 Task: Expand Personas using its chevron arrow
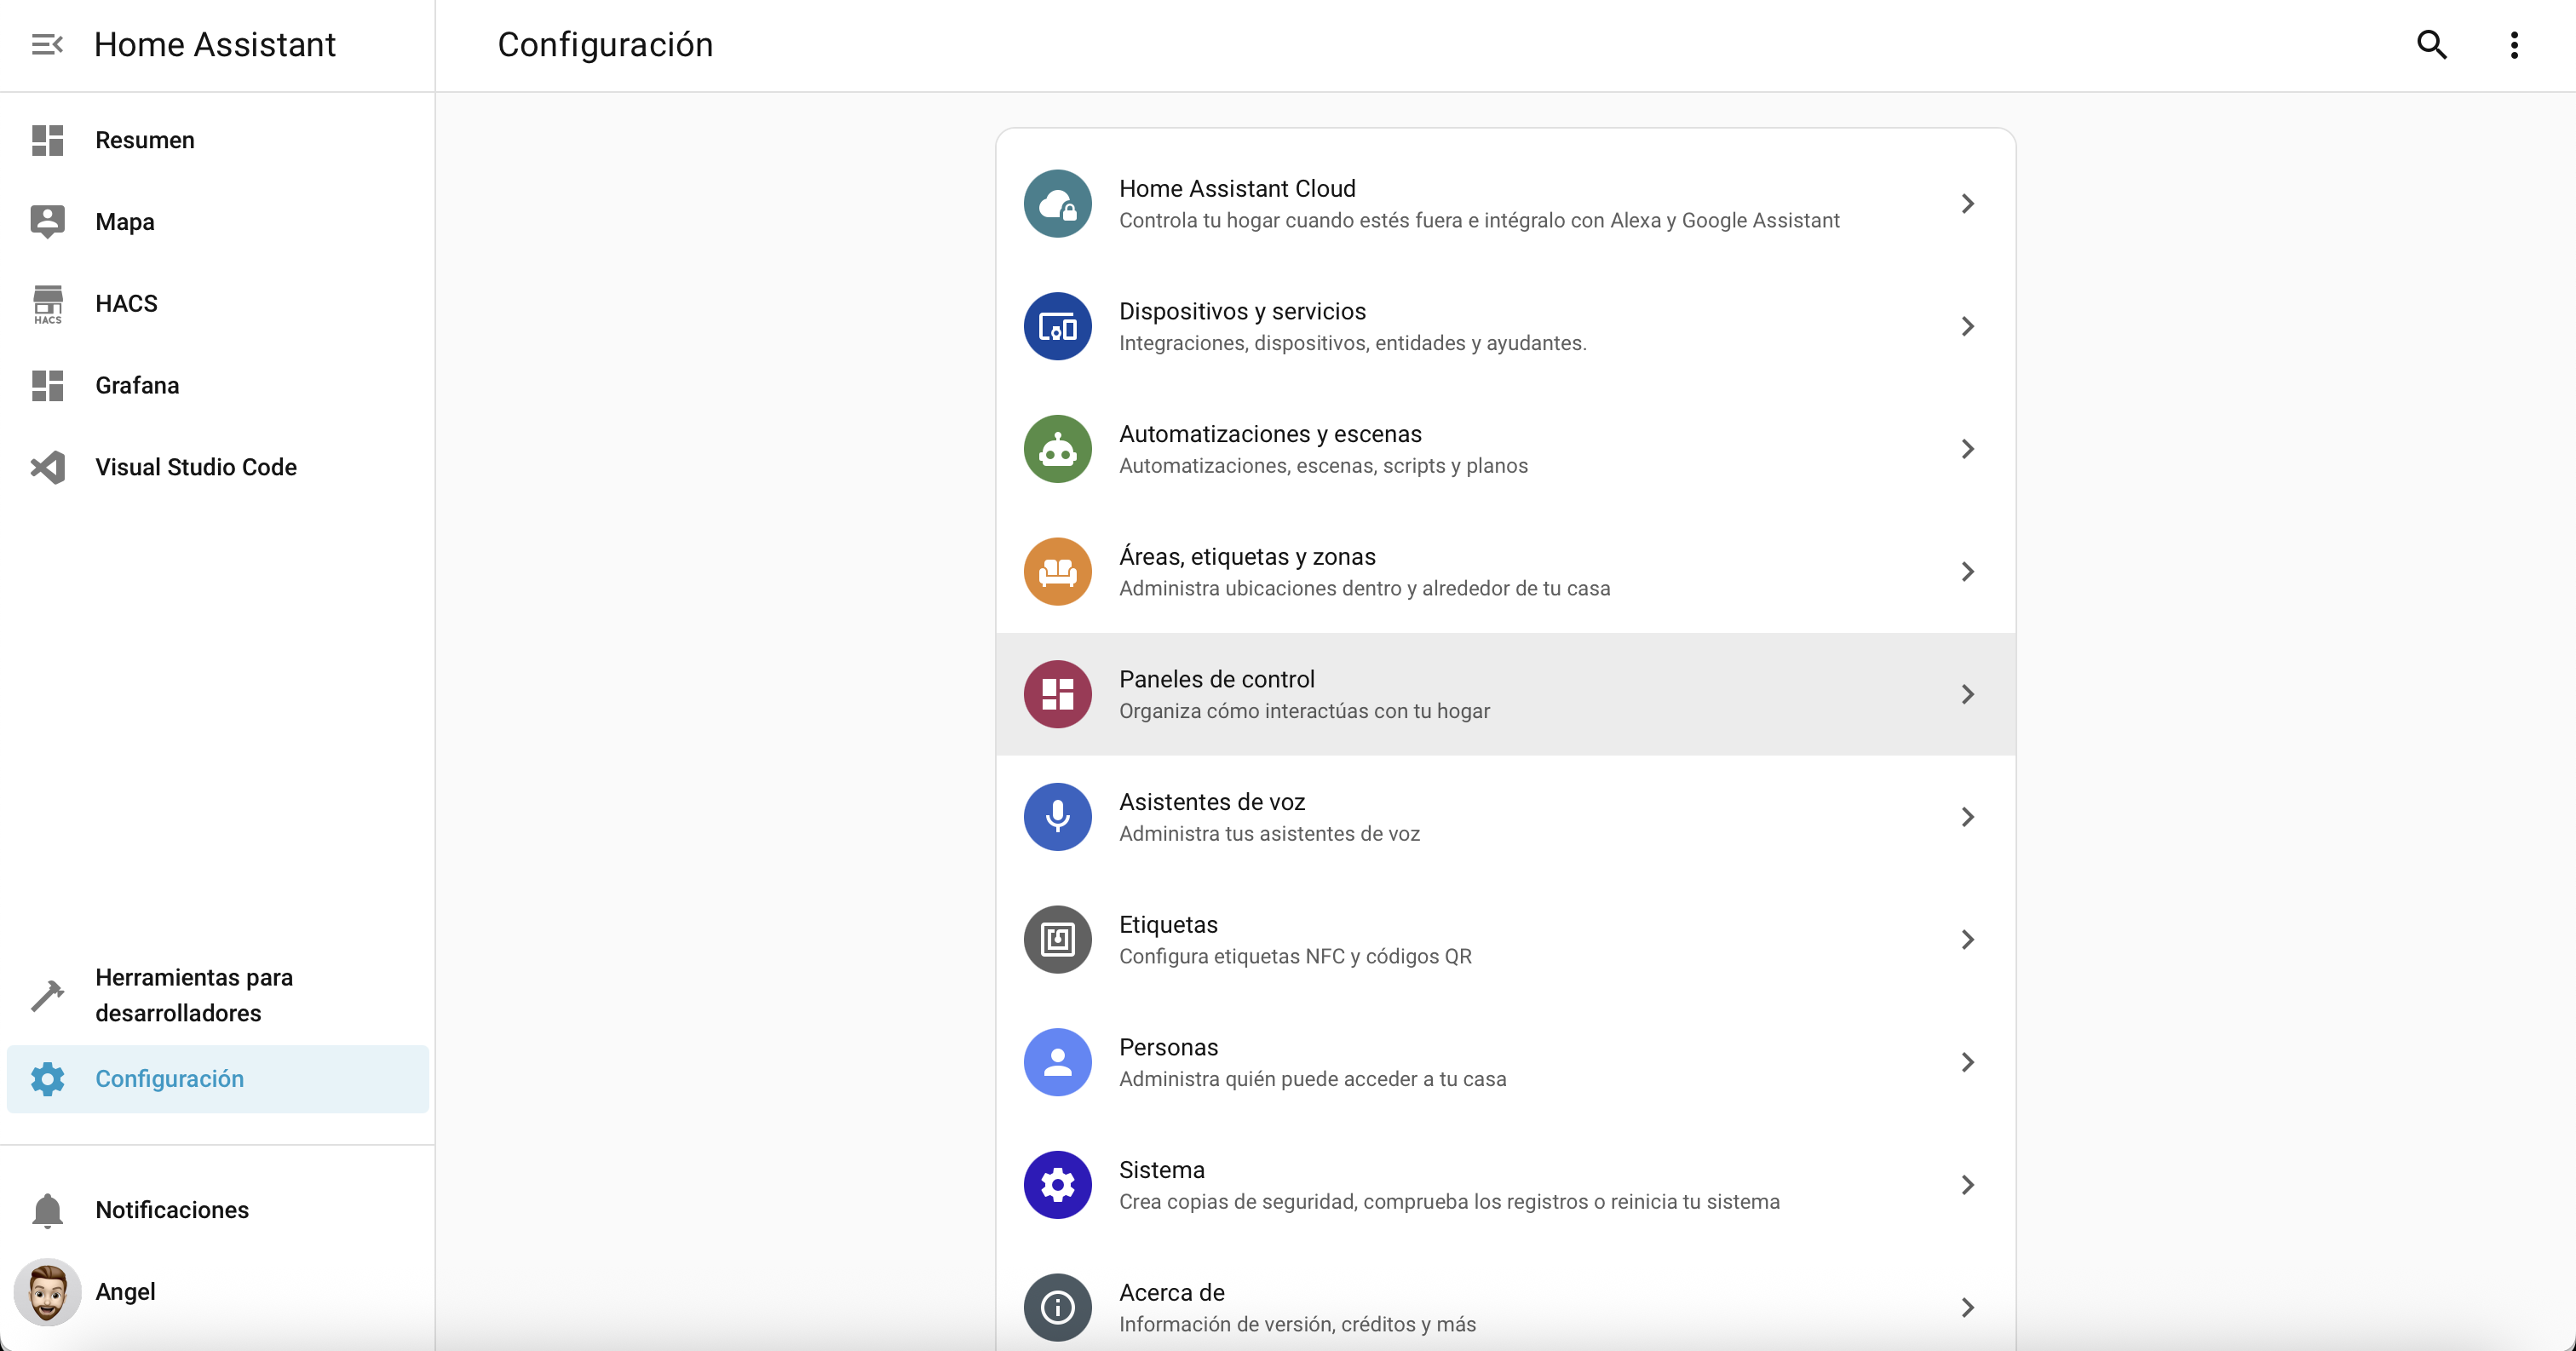1967,1062
